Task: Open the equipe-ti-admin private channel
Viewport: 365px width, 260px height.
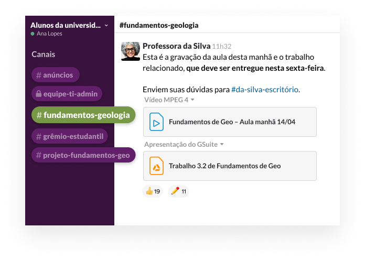Action: (67, 94)
